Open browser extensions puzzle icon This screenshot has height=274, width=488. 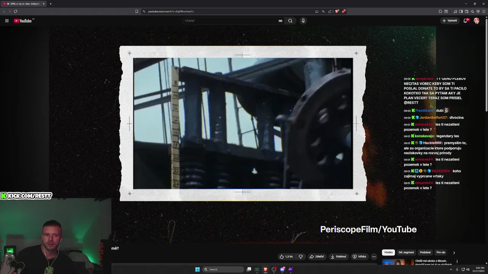(440, 11)
